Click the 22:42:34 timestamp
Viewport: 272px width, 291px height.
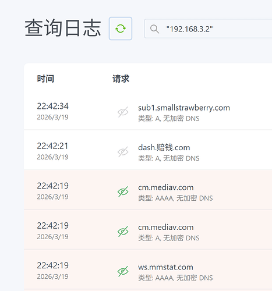tap(53, 106)
